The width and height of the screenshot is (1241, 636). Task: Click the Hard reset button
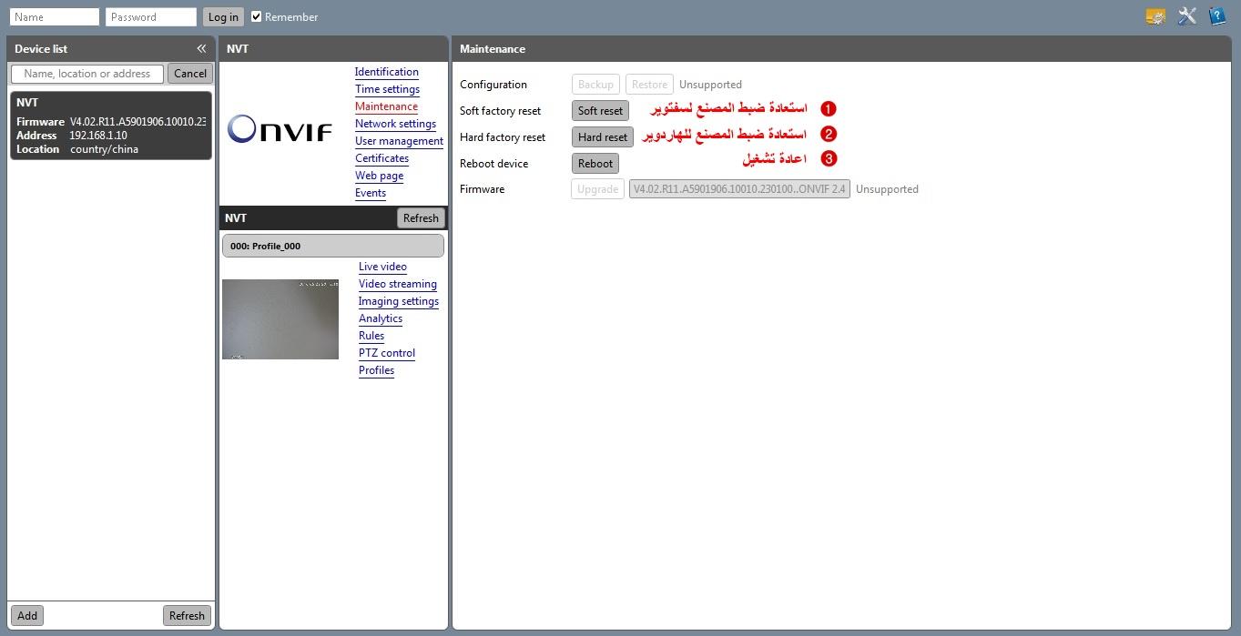click(x=603, y=137)
